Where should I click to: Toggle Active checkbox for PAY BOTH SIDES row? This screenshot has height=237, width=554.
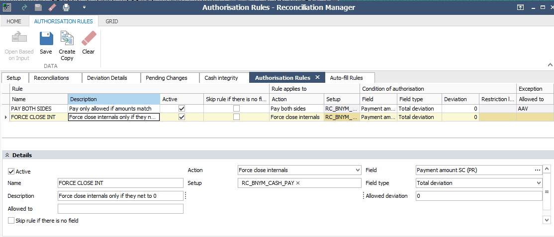(x=182, y=108)
